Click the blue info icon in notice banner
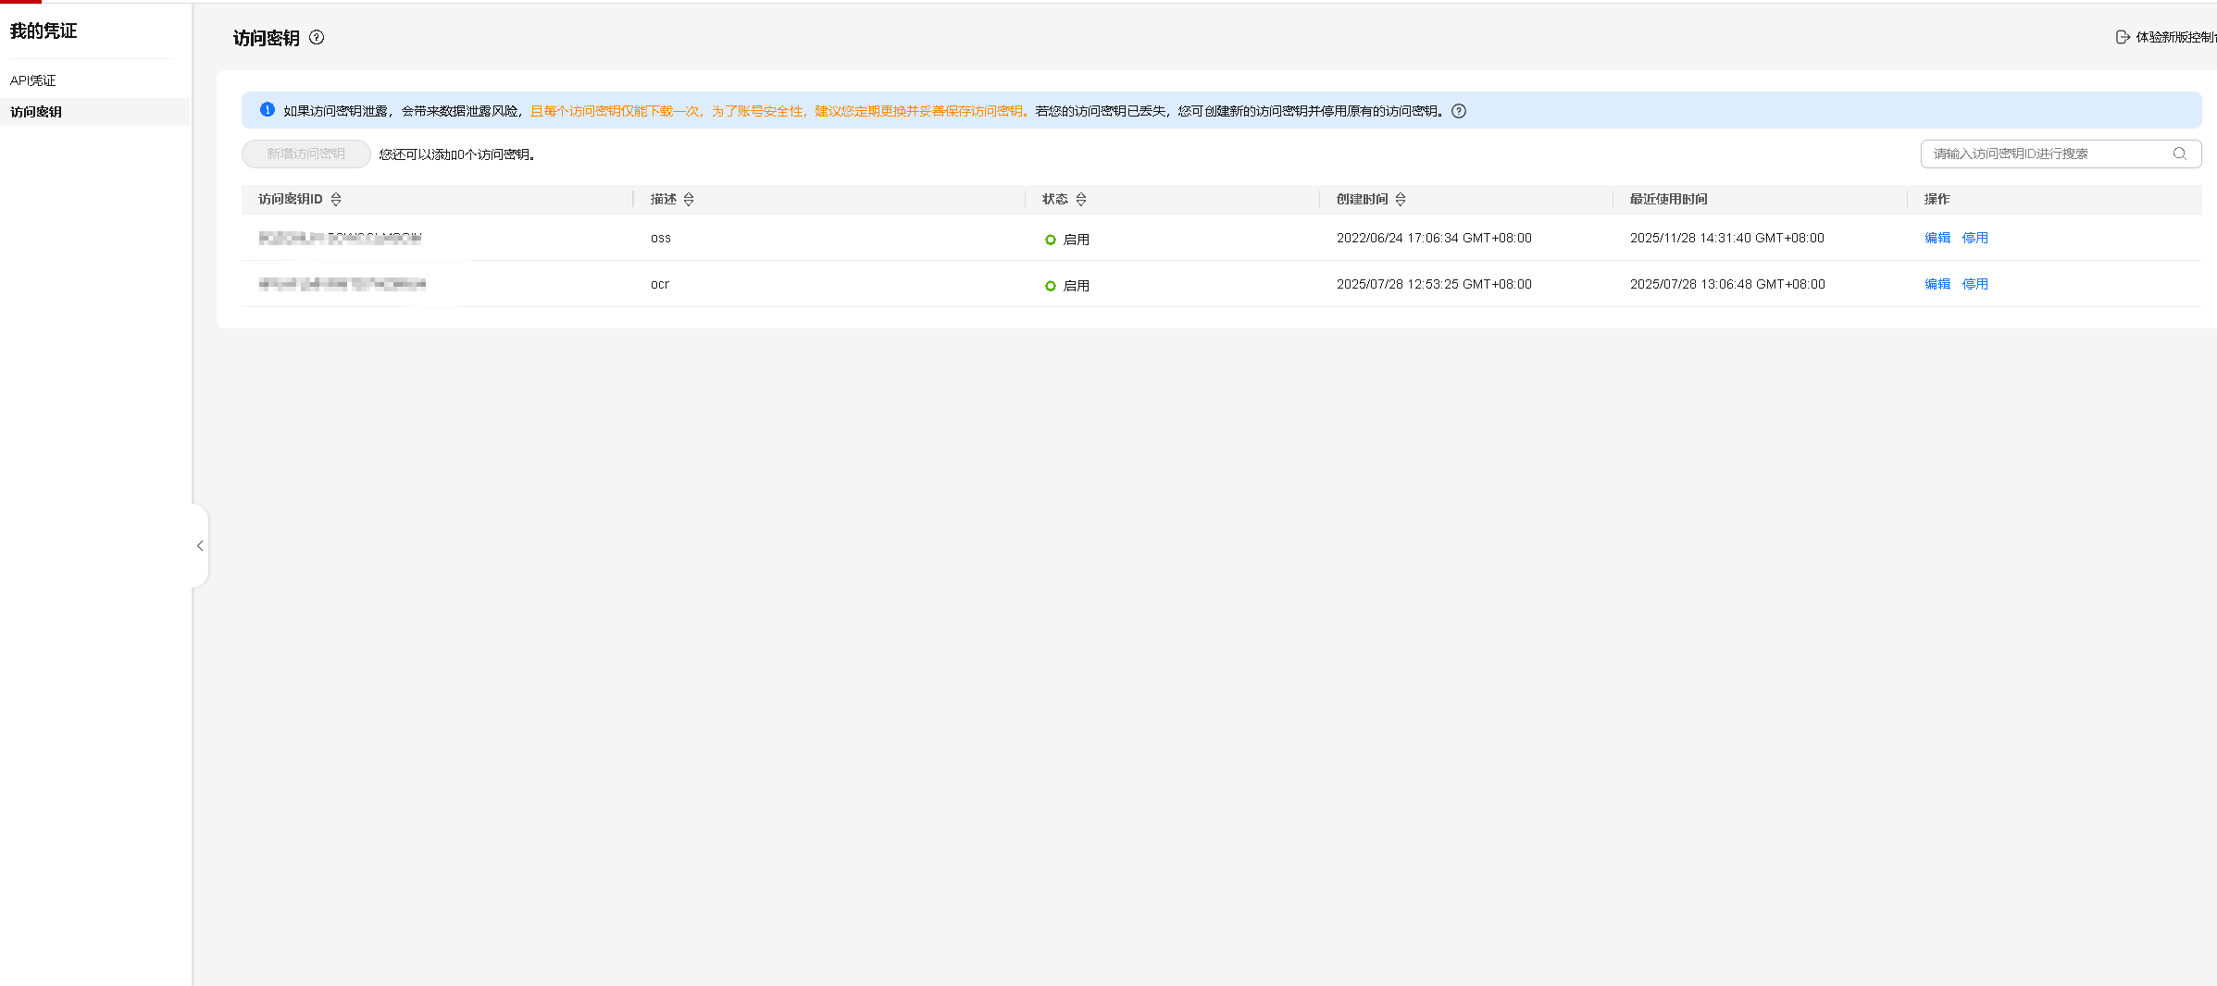Viewport: 2217px width, 986px height. (x=268, y=109)
